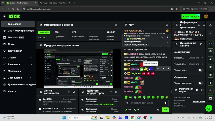Click the 'Выйти в эфир' button
The width and height of the screenshot is (215, 121).
(191, 16)
